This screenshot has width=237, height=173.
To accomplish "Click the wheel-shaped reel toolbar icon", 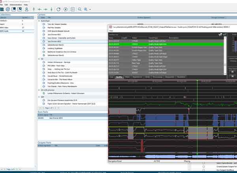I will (8, 9).
